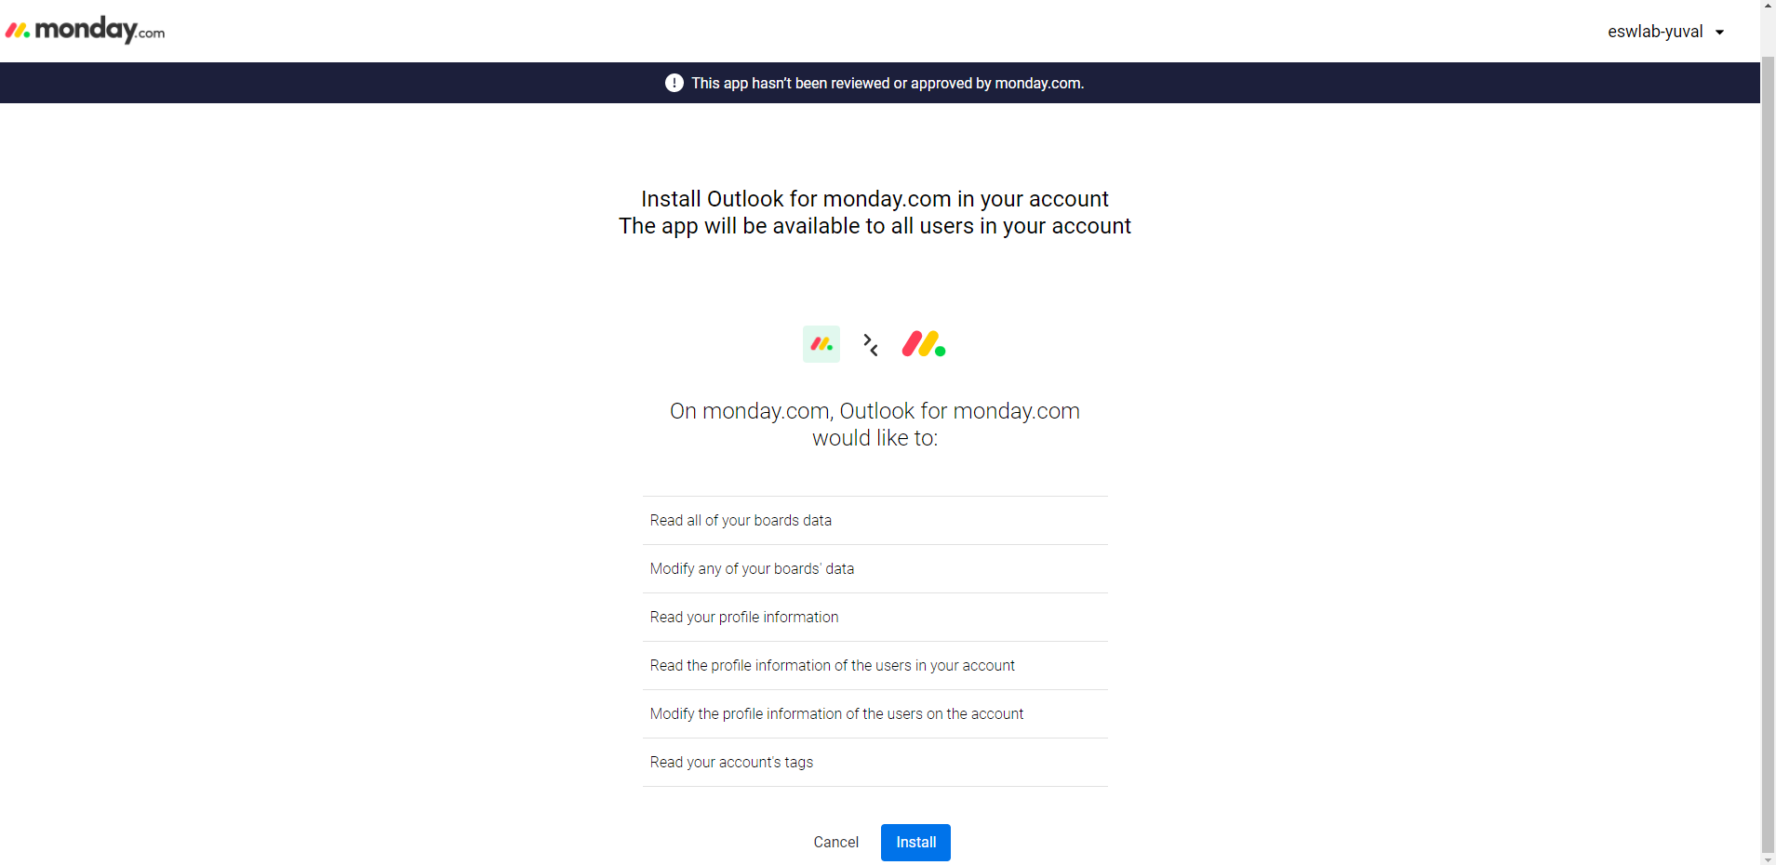Click 'Modify the profile information of the users' row

pyautogui.click(x=875, y=714)
